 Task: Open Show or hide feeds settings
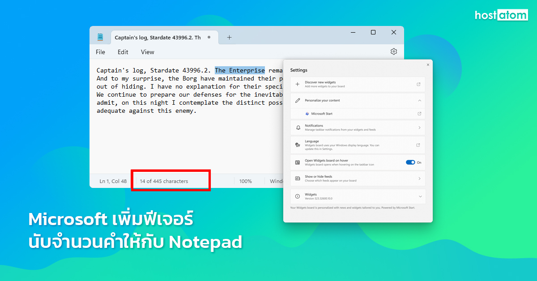[x=420, y=179]
